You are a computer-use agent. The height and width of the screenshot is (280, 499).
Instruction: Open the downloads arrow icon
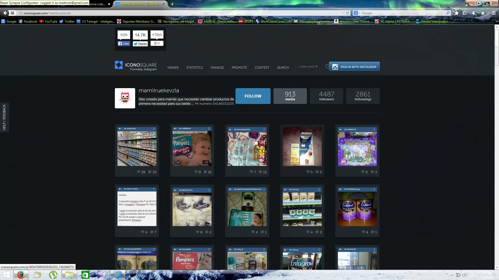[x=474, y=13]
